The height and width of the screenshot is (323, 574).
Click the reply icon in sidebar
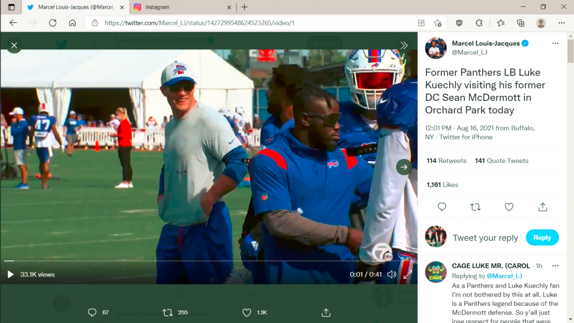pos(442,207)
